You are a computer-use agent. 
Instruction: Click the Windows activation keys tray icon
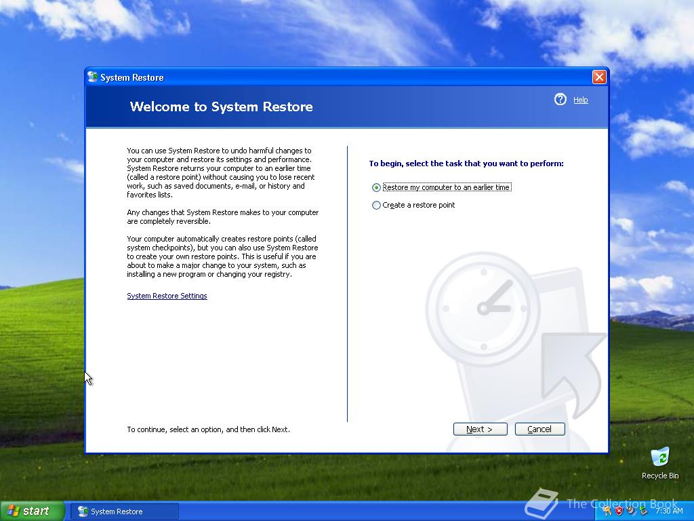[x=607, y=511]
